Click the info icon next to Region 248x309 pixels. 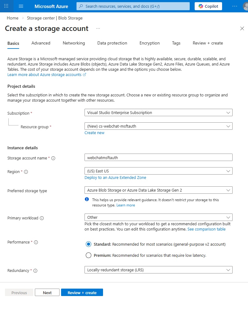(26, 172)
